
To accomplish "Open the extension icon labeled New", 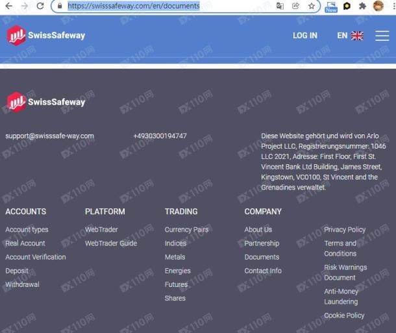I will tap(331, 7).
